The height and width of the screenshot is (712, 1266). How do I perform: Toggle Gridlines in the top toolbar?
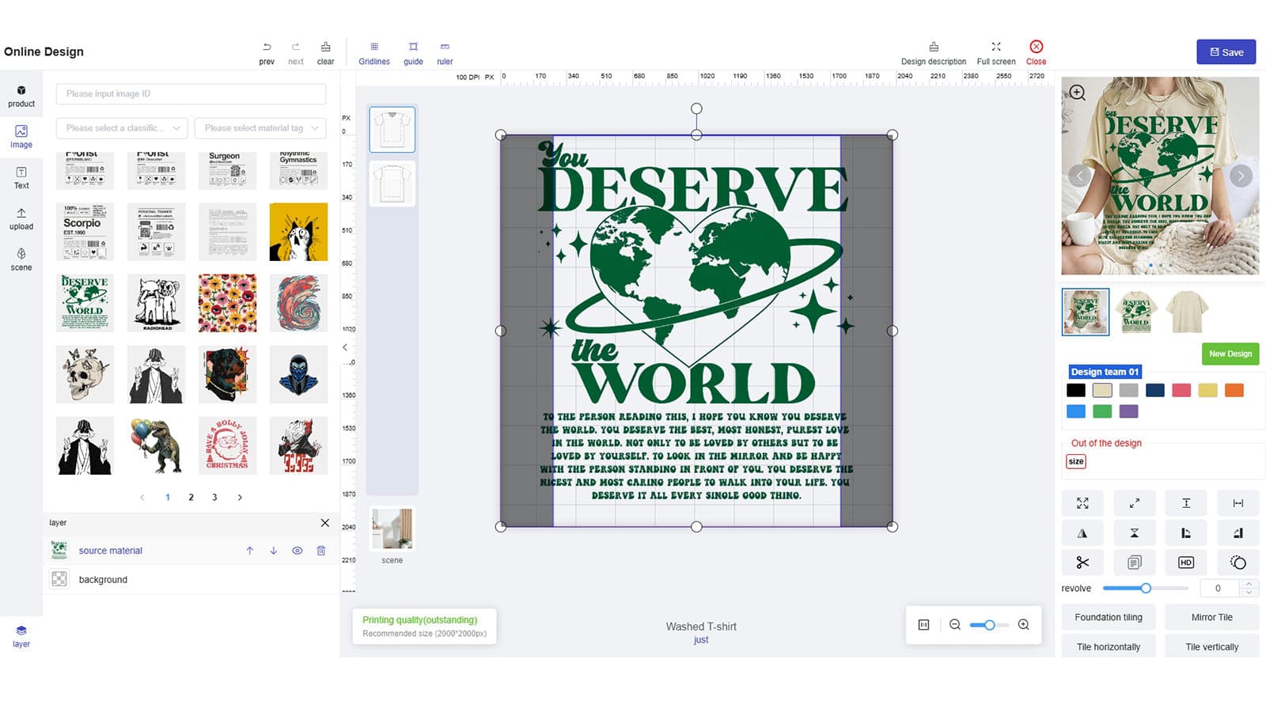tap(374, 53)
